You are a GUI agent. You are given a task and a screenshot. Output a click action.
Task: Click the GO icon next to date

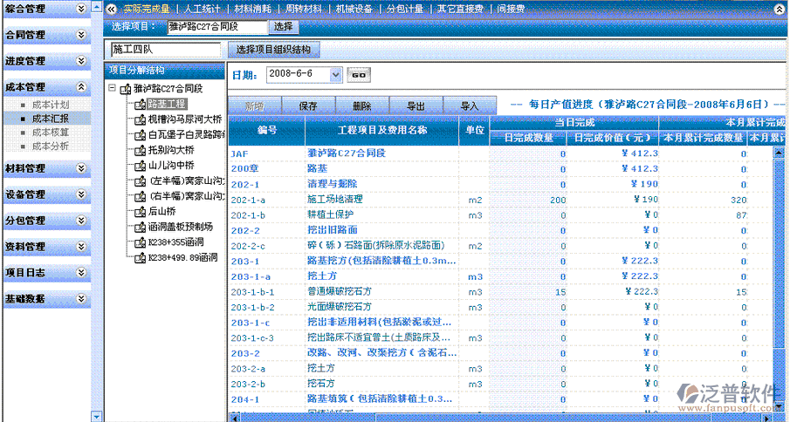pyautogui.click(x=358, y=75)
